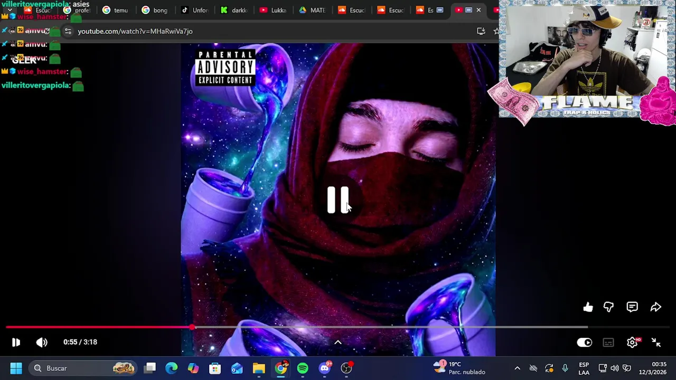The height and width of the screenshot is (380, 676).
Task: Open the ESP LAA language selector
Action: 584,368
